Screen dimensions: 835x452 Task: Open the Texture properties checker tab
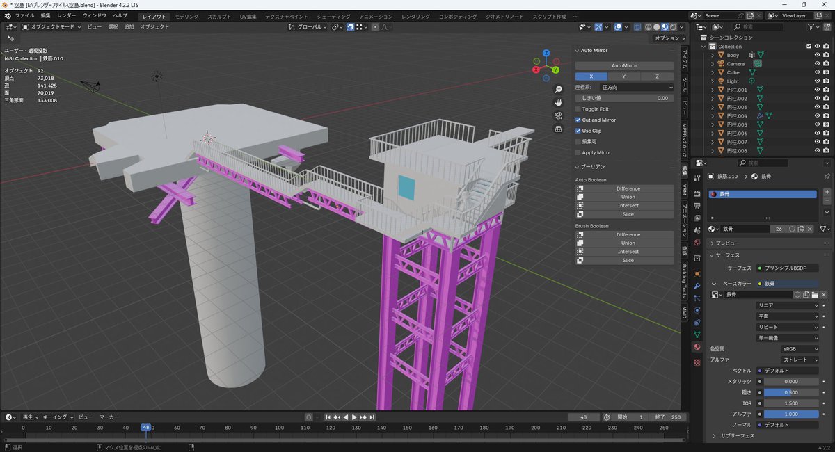(x=697, y=362)
